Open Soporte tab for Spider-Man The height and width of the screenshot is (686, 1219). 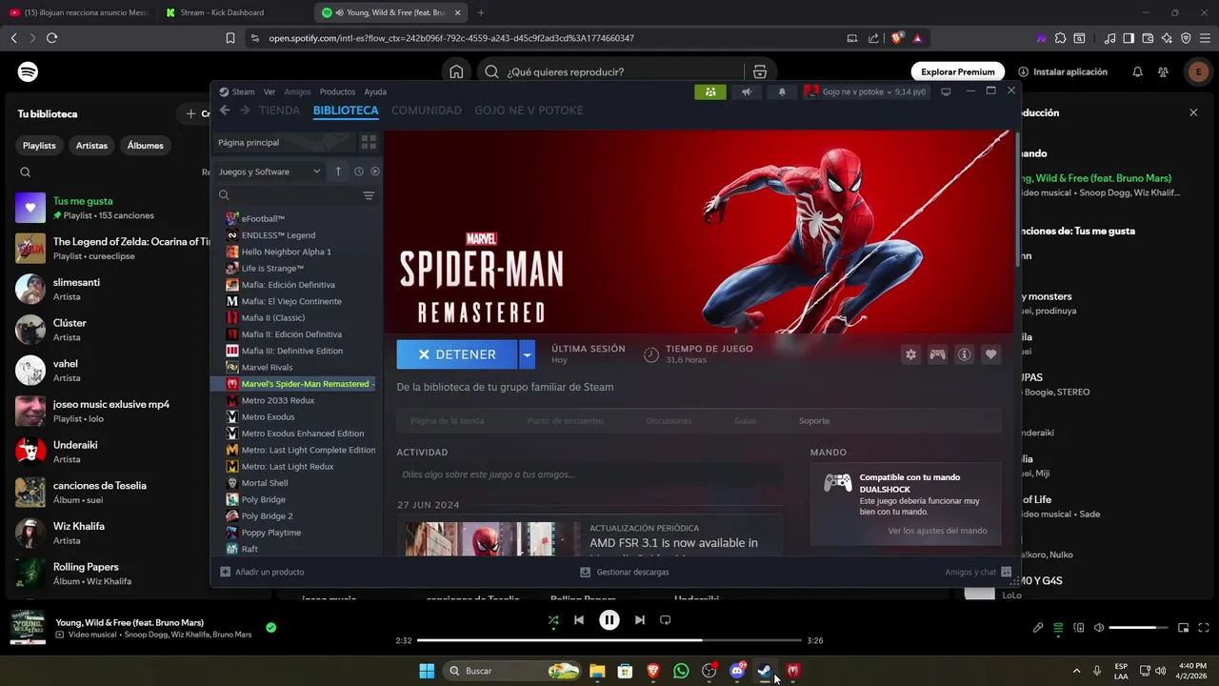pos(814,420)
